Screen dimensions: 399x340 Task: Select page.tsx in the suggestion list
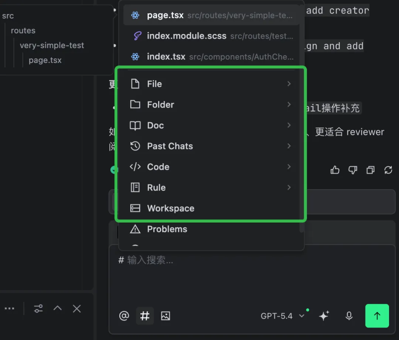[x=211, y=15]
